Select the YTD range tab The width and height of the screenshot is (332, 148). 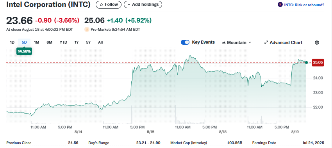(x=63, y=42)
